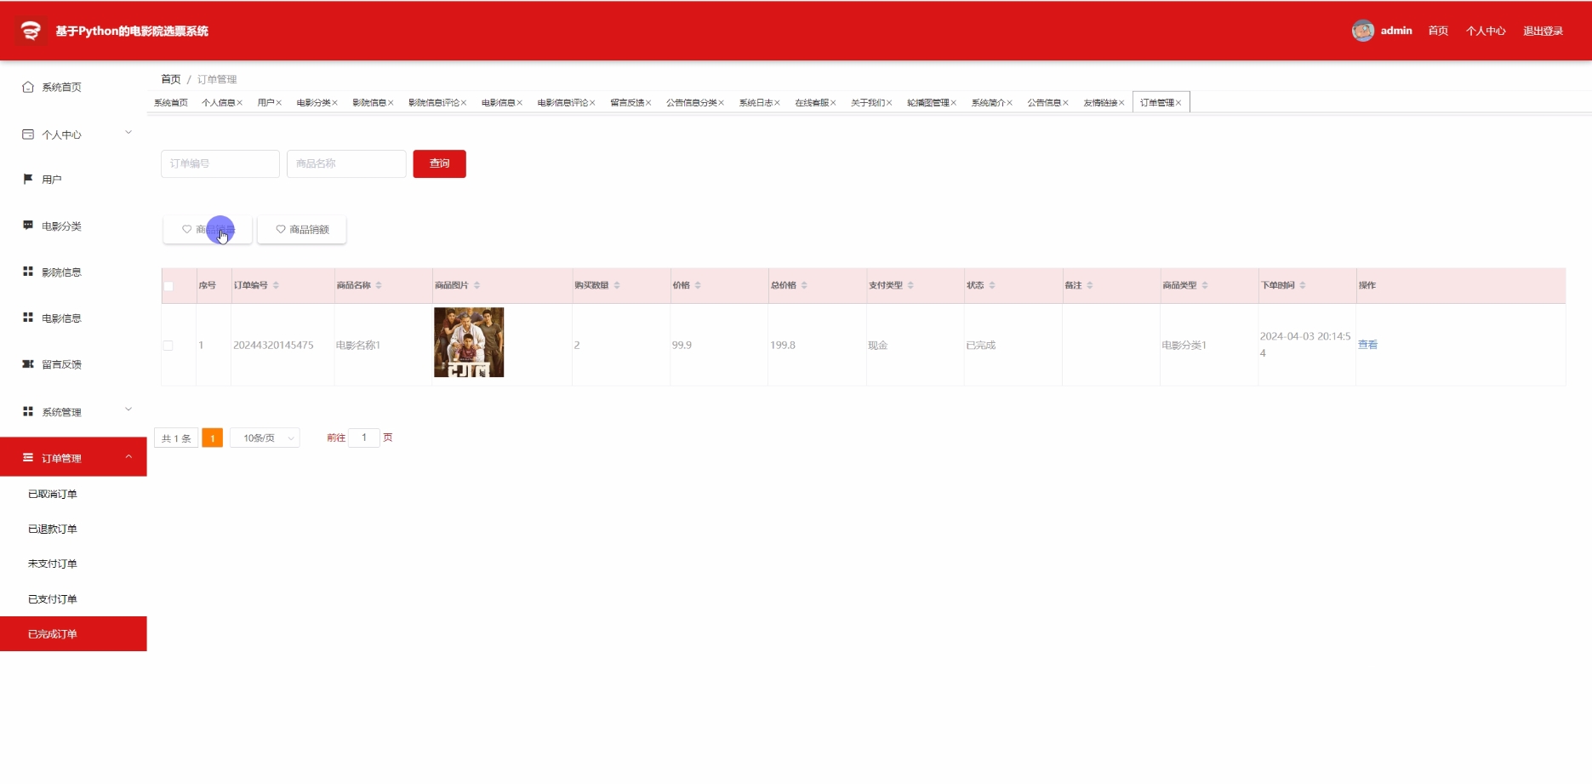Focus the 商品名称 search field
Image resolution: width=1592 pixels, height=784 pixels.
[346, 163]
